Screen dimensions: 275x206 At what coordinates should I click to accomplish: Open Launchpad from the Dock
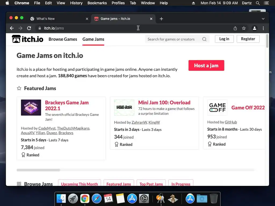[73, 199]
